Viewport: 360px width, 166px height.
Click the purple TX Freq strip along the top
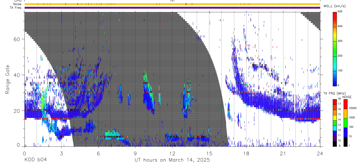[172, 8]
